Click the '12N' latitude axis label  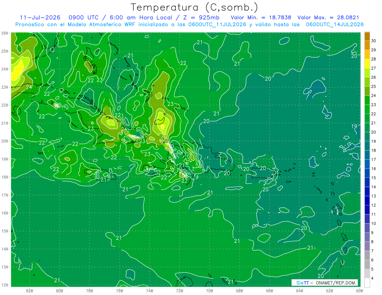[x=5, y=285]
